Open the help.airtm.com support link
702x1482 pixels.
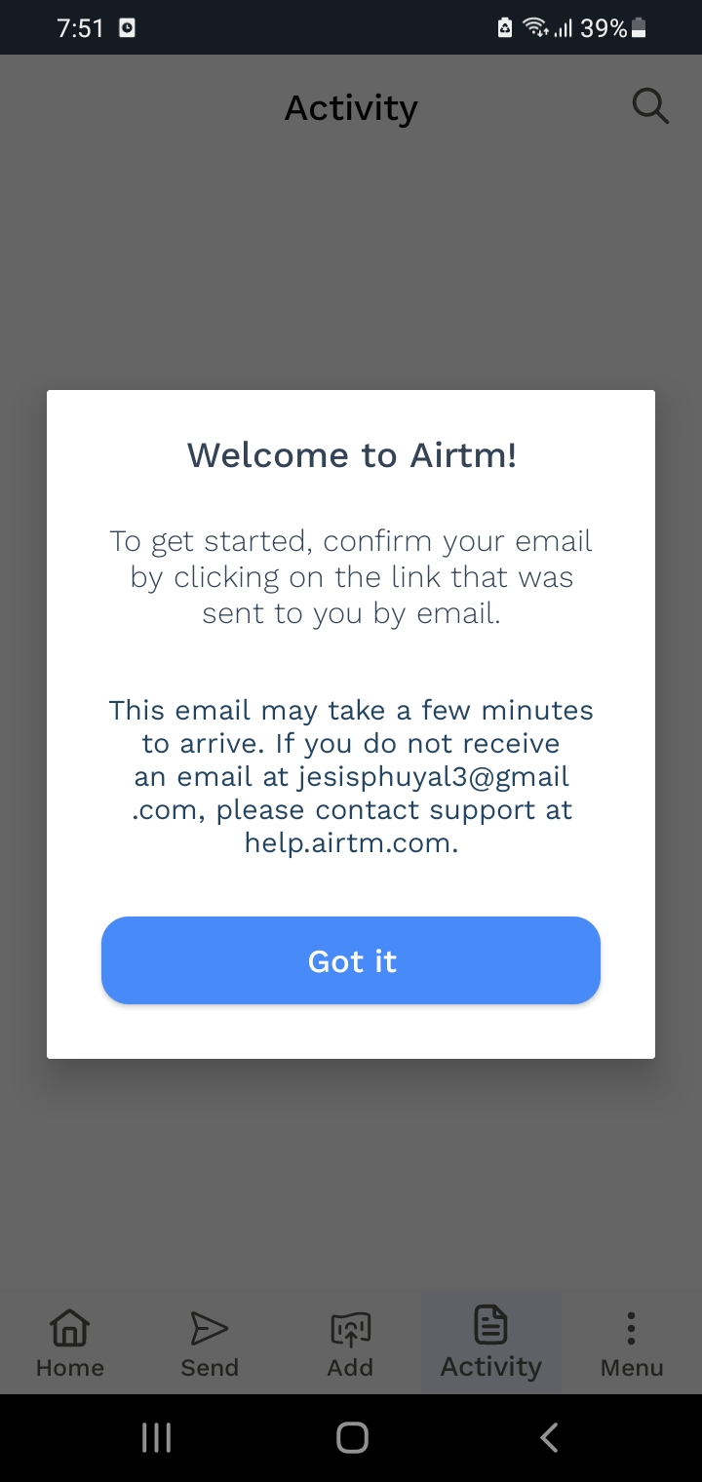point(351,843)
